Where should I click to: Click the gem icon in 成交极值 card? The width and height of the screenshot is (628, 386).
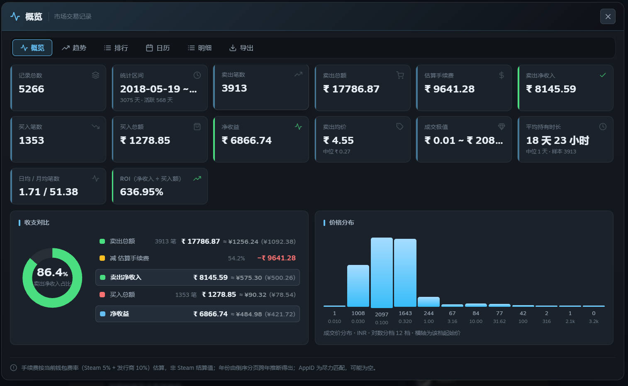point(501,126)
